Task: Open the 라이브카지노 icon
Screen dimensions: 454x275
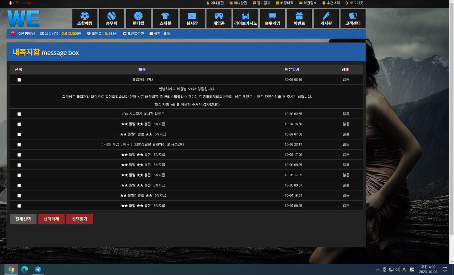Action: point(245,16)
